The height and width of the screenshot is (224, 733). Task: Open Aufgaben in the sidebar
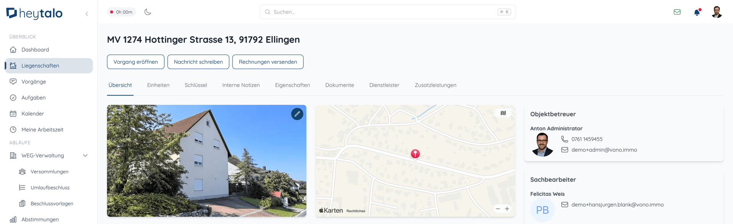[x=48, y=98]
